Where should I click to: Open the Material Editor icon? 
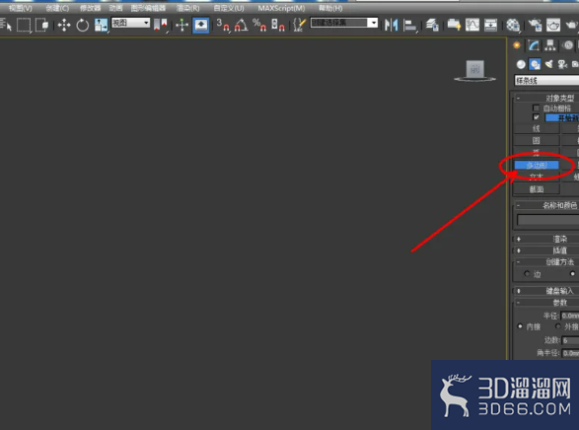[x=513, y=25]
